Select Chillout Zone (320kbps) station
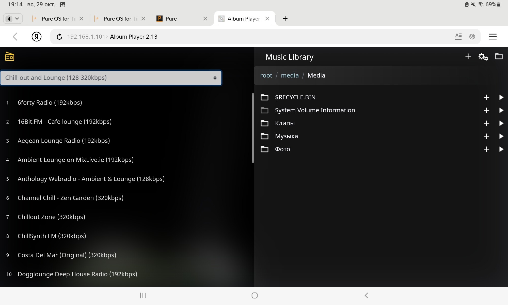 (51, 217)
